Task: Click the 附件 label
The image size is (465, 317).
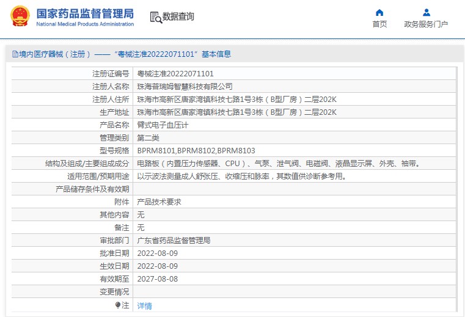Action: (x=122, y=202)
